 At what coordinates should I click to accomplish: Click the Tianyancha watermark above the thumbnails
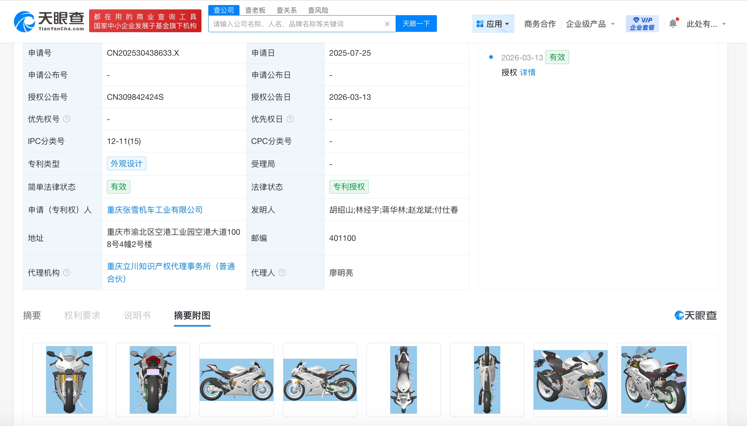(x=694, y=315)
